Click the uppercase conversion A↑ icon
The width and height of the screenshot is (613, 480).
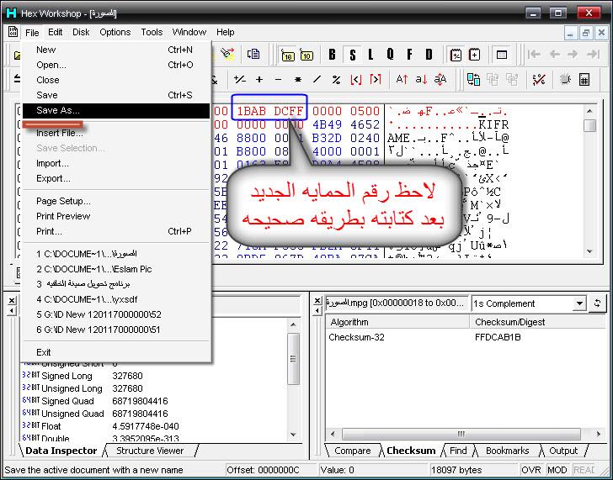(x=402, y=80)
